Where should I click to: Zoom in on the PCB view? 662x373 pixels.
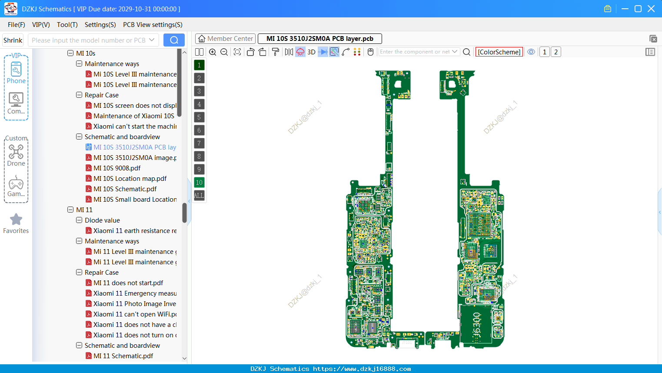213,52
